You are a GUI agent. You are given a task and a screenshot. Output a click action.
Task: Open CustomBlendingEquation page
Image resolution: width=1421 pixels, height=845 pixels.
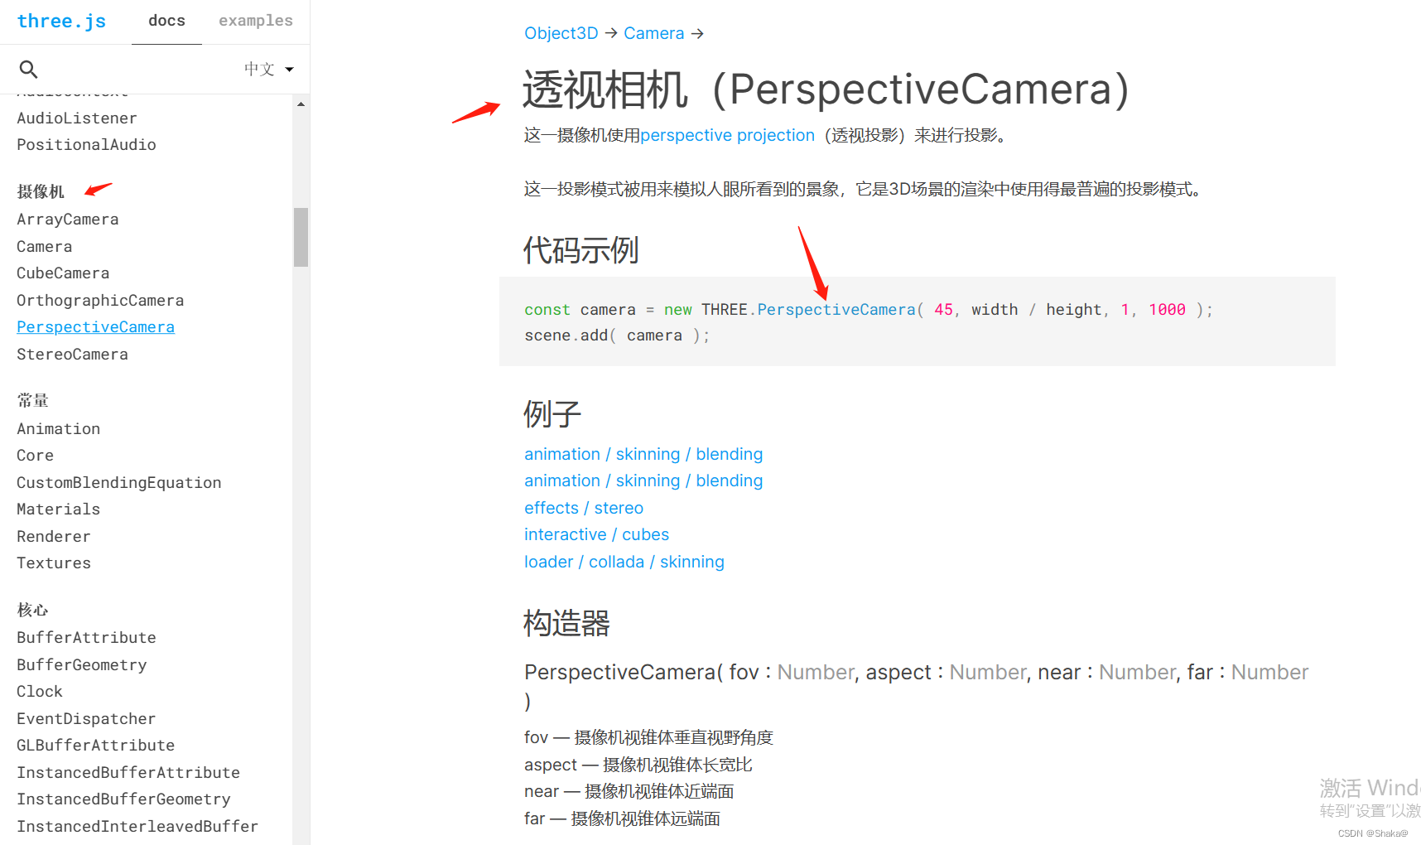(119, 483)
